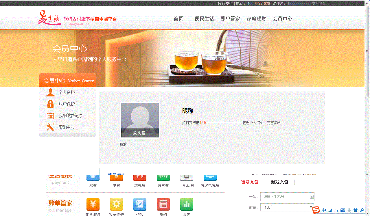The image size is (370, 216).
Task: Switch to the 游戏充值 tab
Action: [279, 182]
